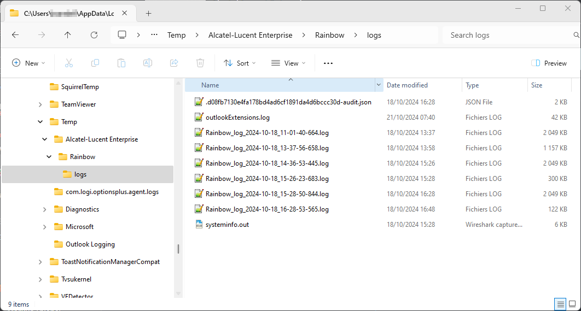
Task: Click the New button
Action: [28, 63]
